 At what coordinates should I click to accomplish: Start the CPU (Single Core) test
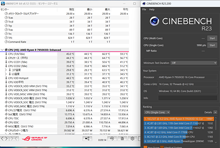[x=212, y=45]
